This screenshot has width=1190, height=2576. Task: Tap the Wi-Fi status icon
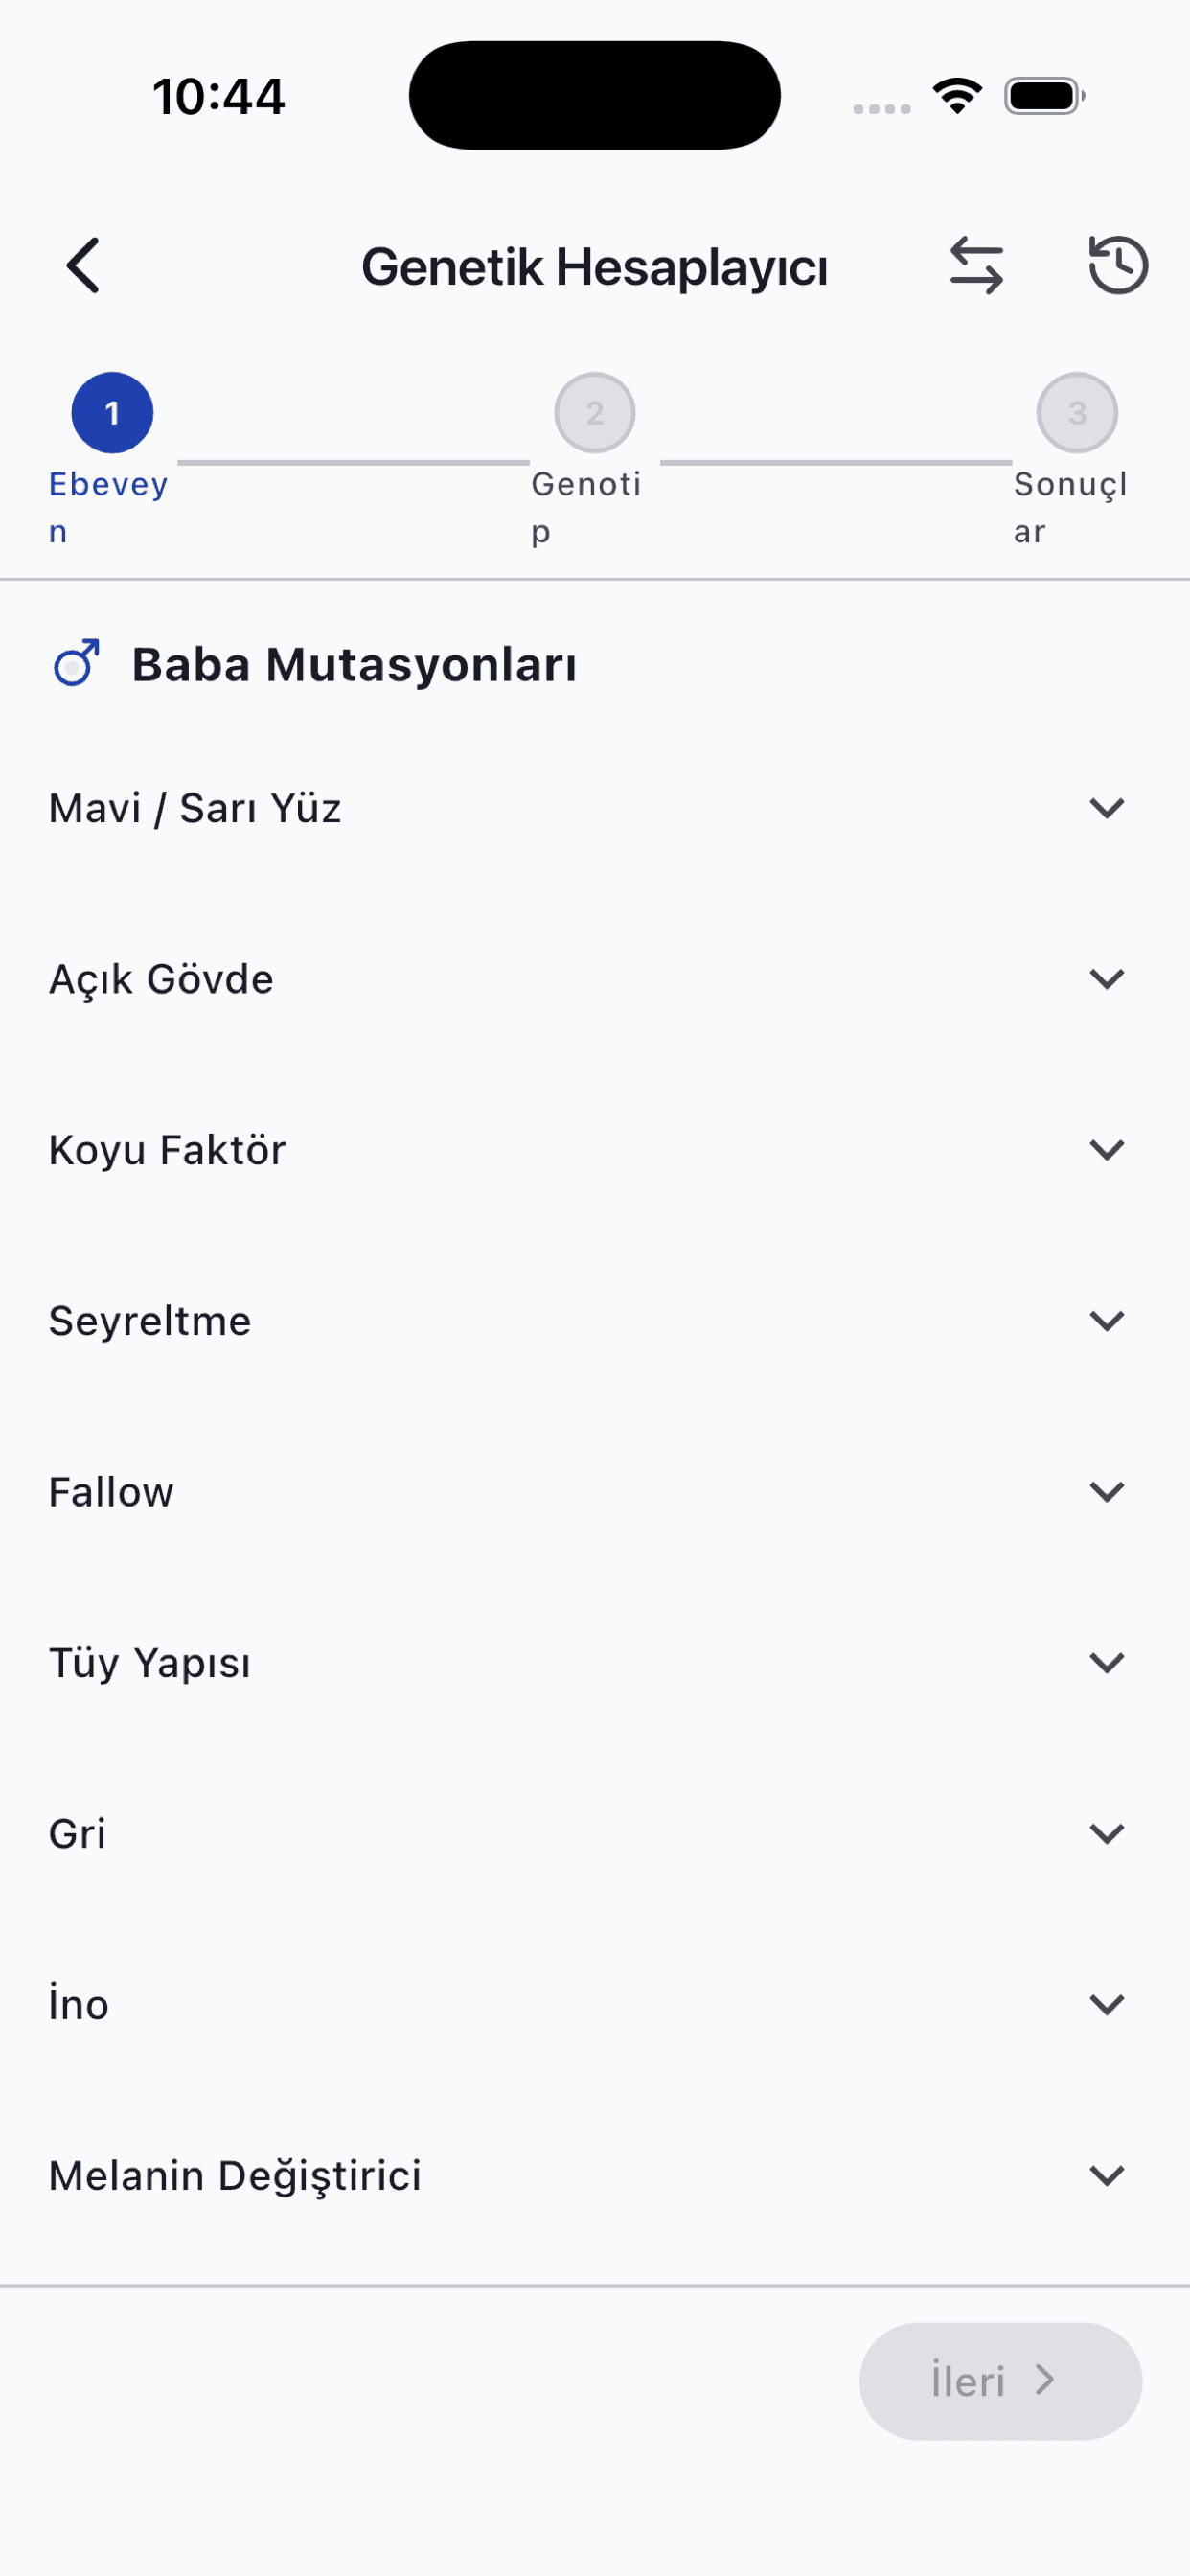(x=957, y=96)
